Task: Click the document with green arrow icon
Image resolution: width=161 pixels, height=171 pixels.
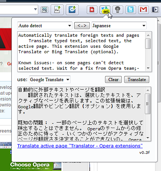Action: (x=57, y=9)
